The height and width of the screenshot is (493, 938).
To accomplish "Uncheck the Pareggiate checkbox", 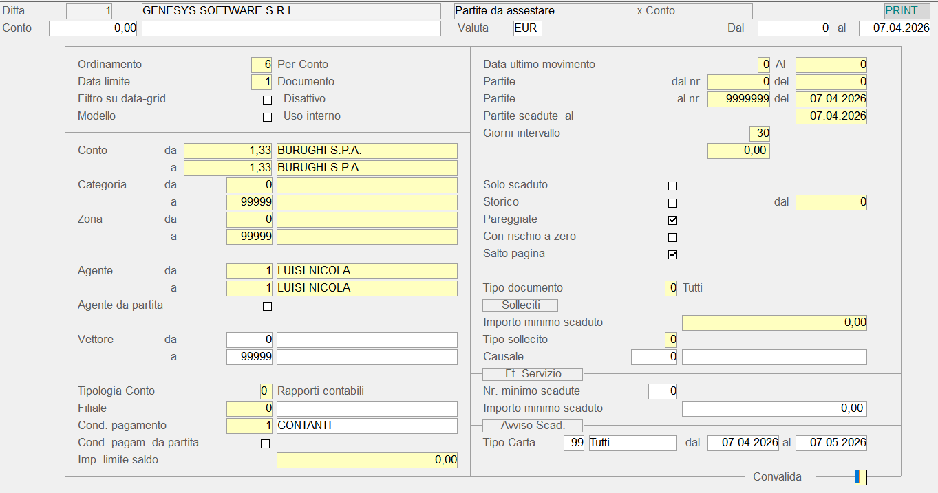I will coord(672,220).
